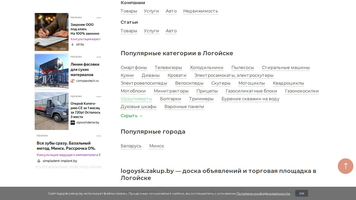Click the highlighted Шуруповерты link

(136, 99)
